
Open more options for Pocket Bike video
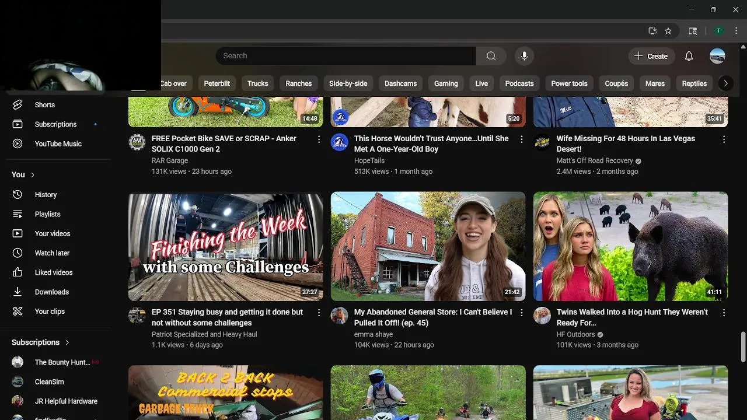coord(319,139)
